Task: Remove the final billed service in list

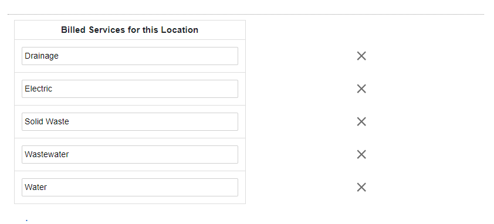Action: (x=361, y=187)
